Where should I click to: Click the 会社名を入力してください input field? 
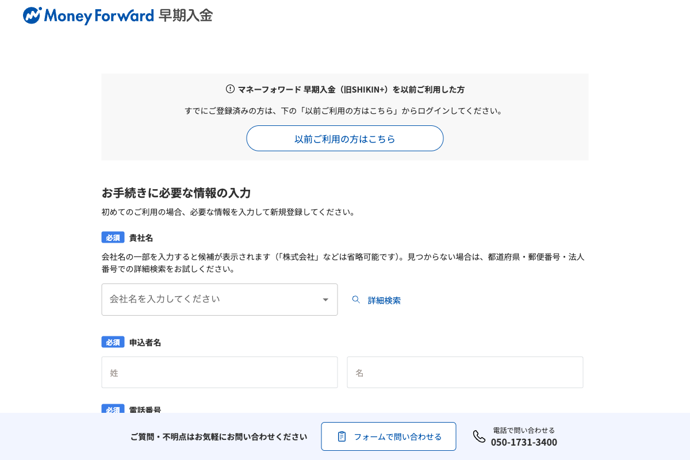(220, 300)
